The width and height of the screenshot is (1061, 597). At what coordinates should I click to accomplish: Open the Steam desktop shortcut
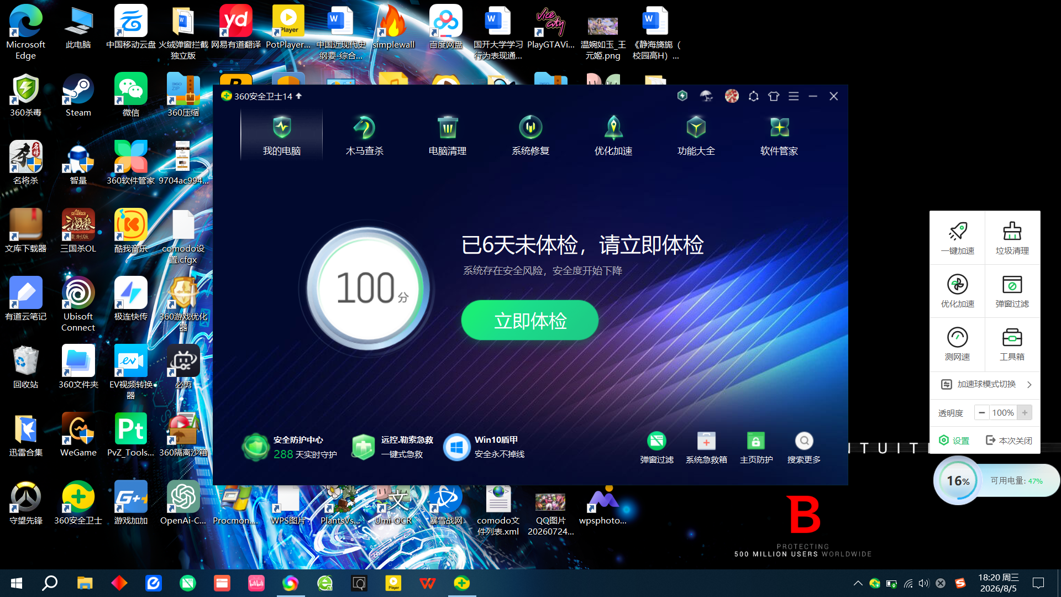pos(78,95)
